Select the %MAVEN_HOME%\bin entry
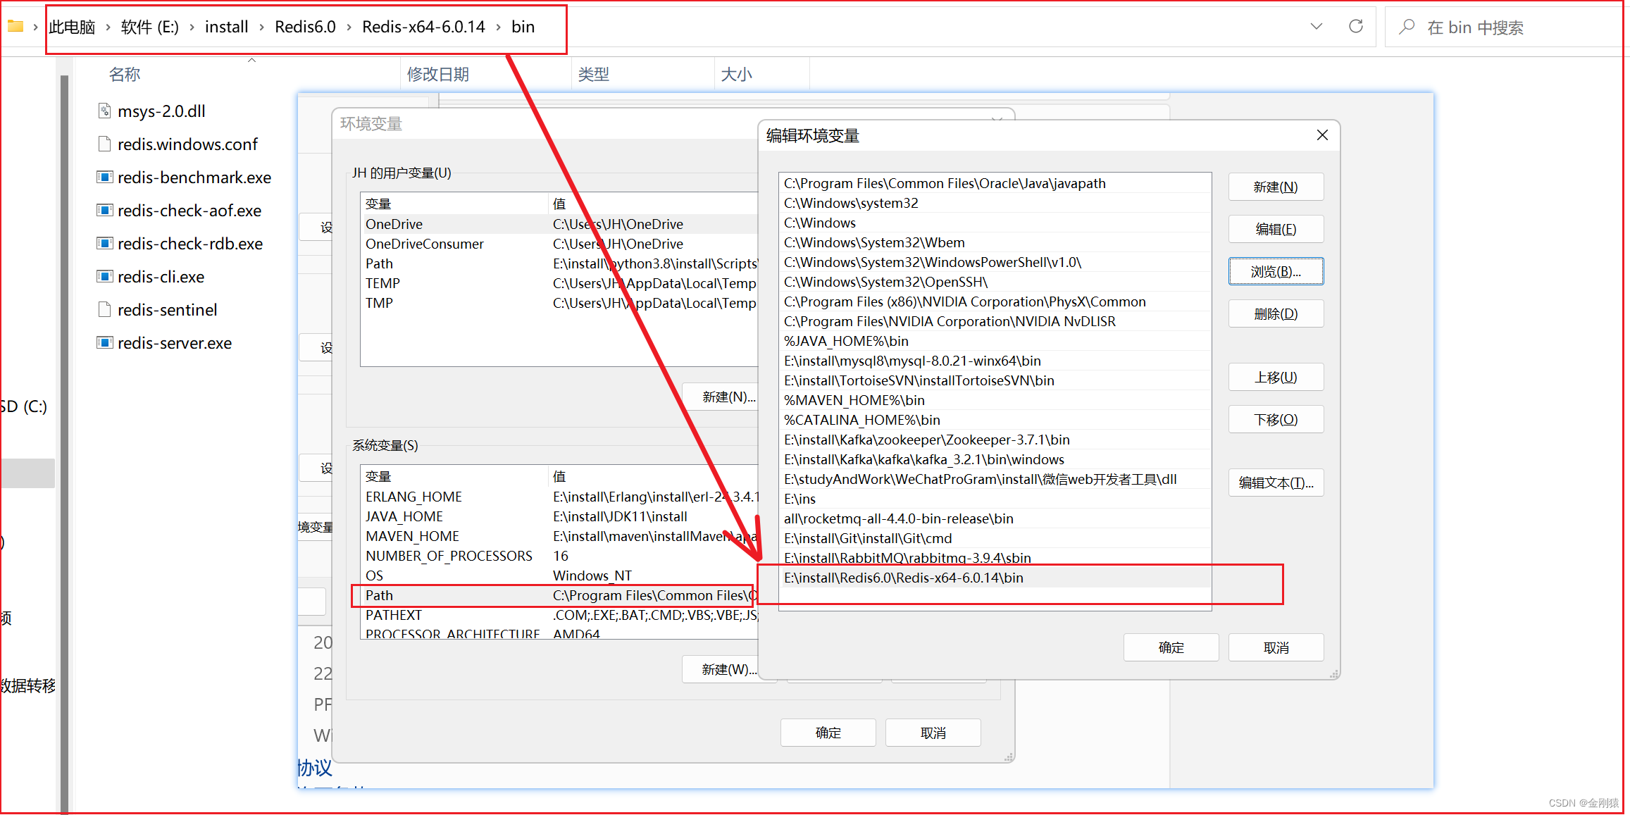This screenshot has height=815, width=1630. pyautogui.click(x=995, y=400)
